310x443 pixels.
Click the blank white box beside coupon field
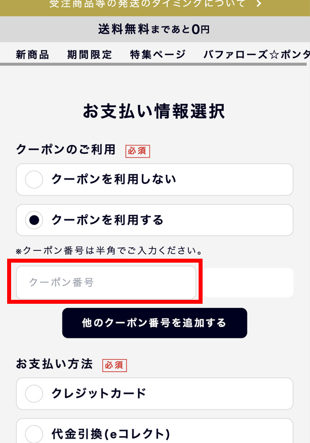249,282
